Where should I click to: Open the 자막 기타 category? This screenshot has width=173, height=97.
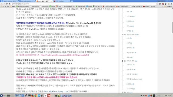click(x=131, y=89)
